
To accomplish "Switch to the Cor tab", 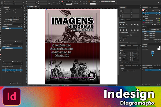I will pyautogui.click(x=150, y=7).
